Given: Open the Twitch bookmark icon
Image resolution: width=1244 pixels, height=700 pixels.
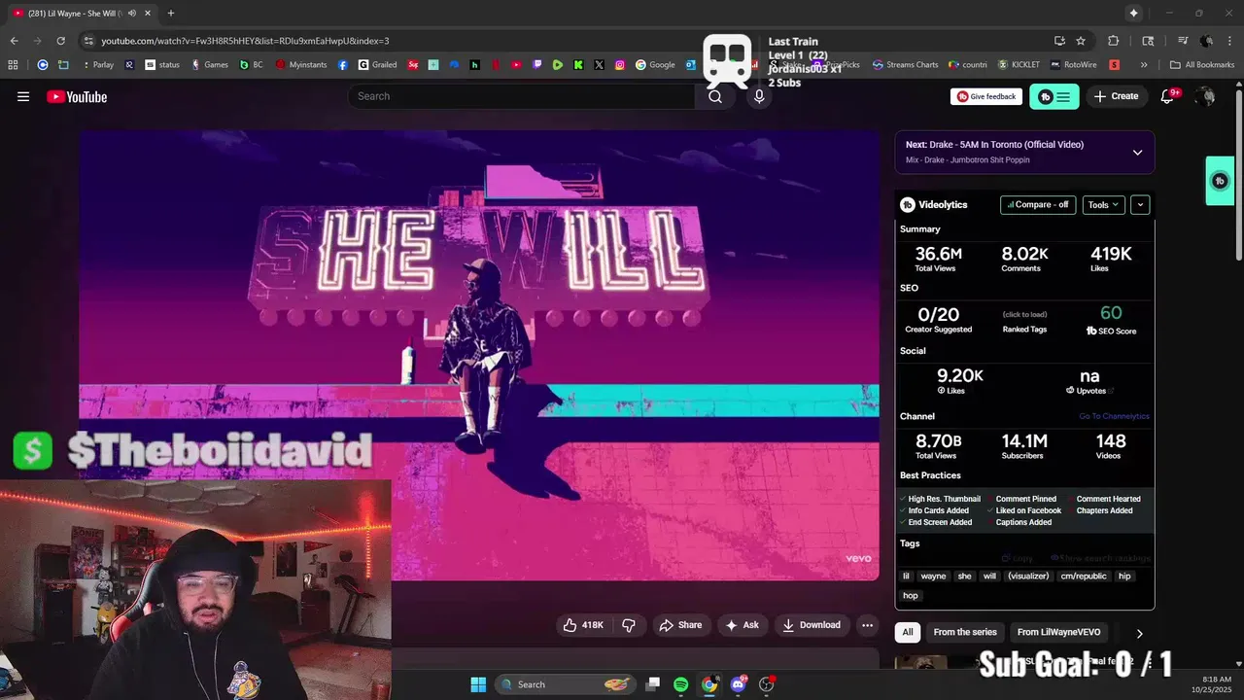Looking at the screenshot, I should [x=537, y=65].
